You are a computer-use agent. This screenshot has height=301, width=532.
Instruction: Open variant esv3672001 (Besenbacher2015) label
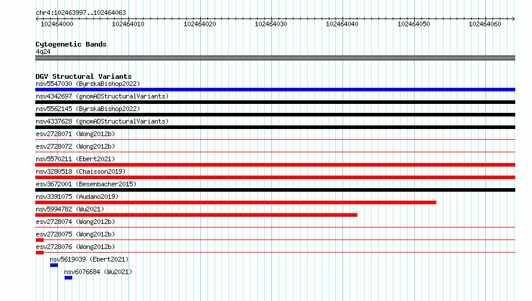[x=86, y=184]
